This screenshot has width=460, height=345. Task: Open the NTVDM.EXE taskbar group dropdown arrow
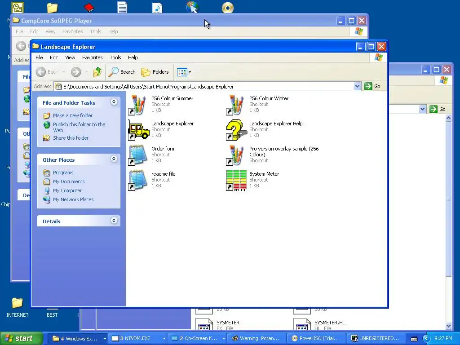click(164, 339)
